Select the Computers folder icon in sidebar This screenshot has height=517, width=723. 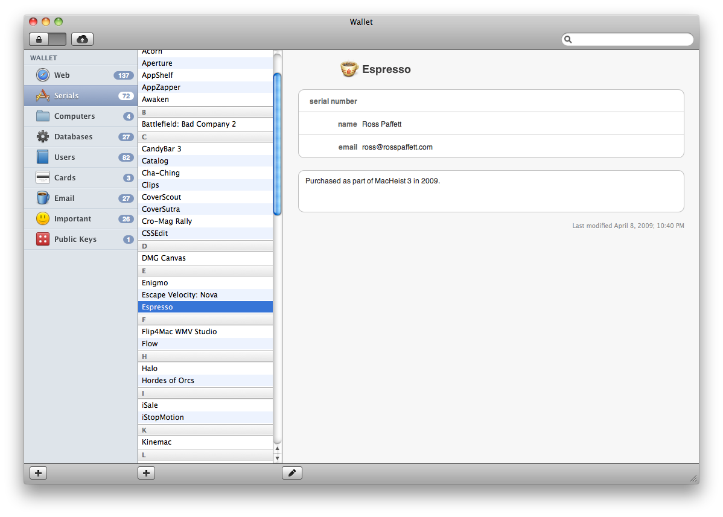[43, 116]
